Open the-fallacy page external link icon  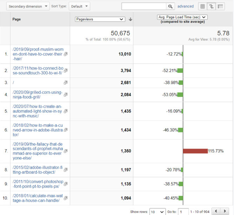click(66, 151)
